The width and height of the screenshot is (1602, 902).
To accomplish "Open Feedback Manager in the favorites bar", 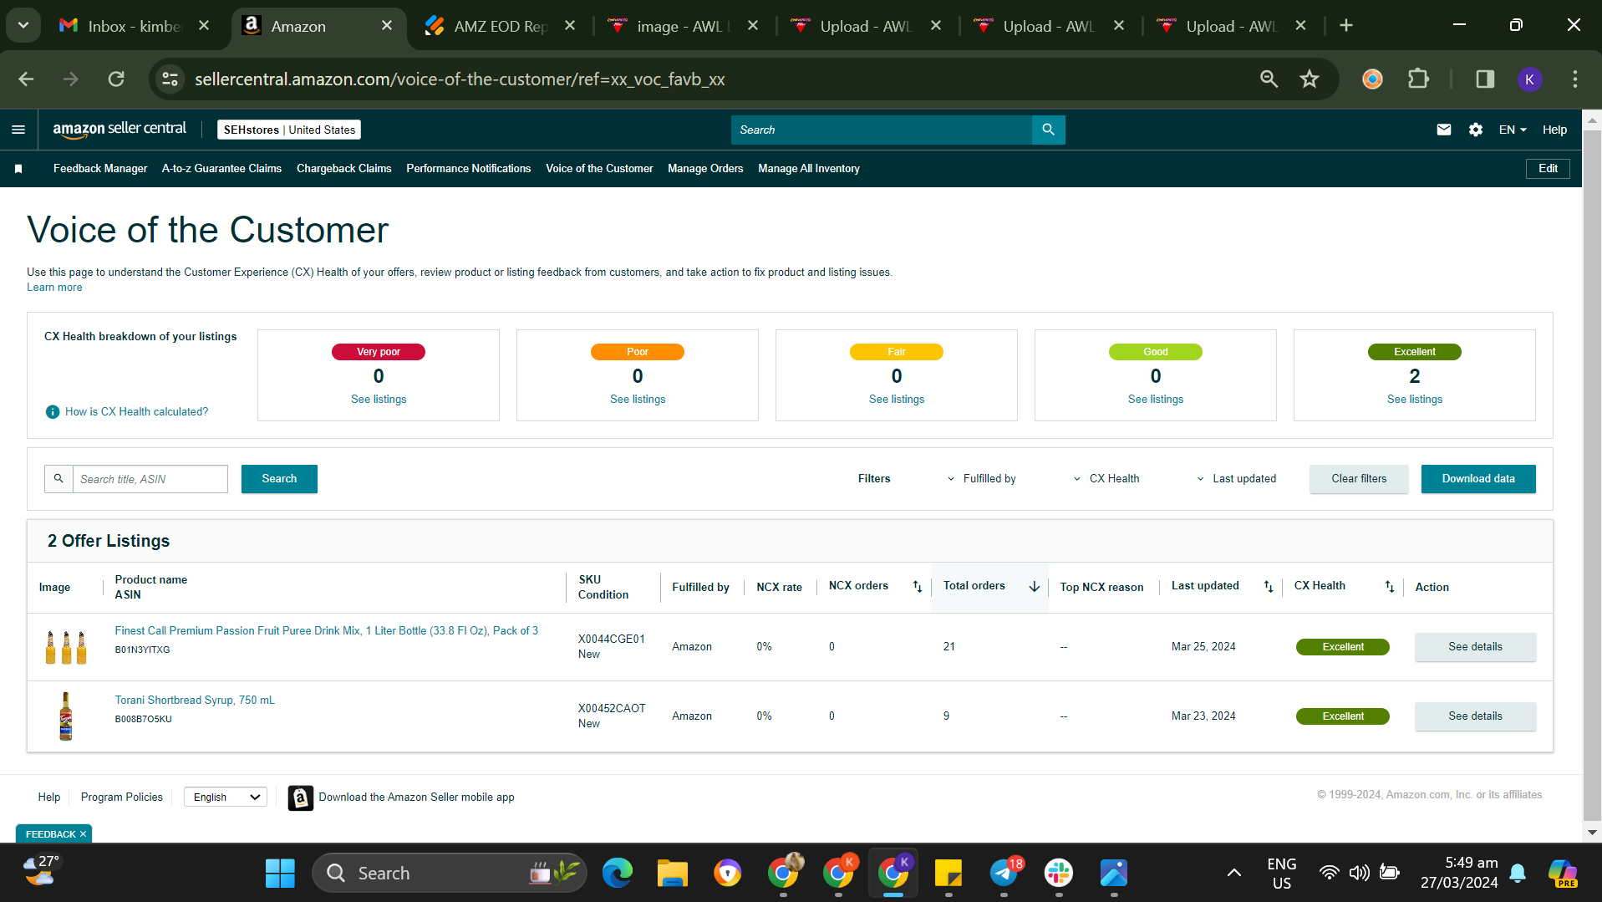I will tap(100, 169).
